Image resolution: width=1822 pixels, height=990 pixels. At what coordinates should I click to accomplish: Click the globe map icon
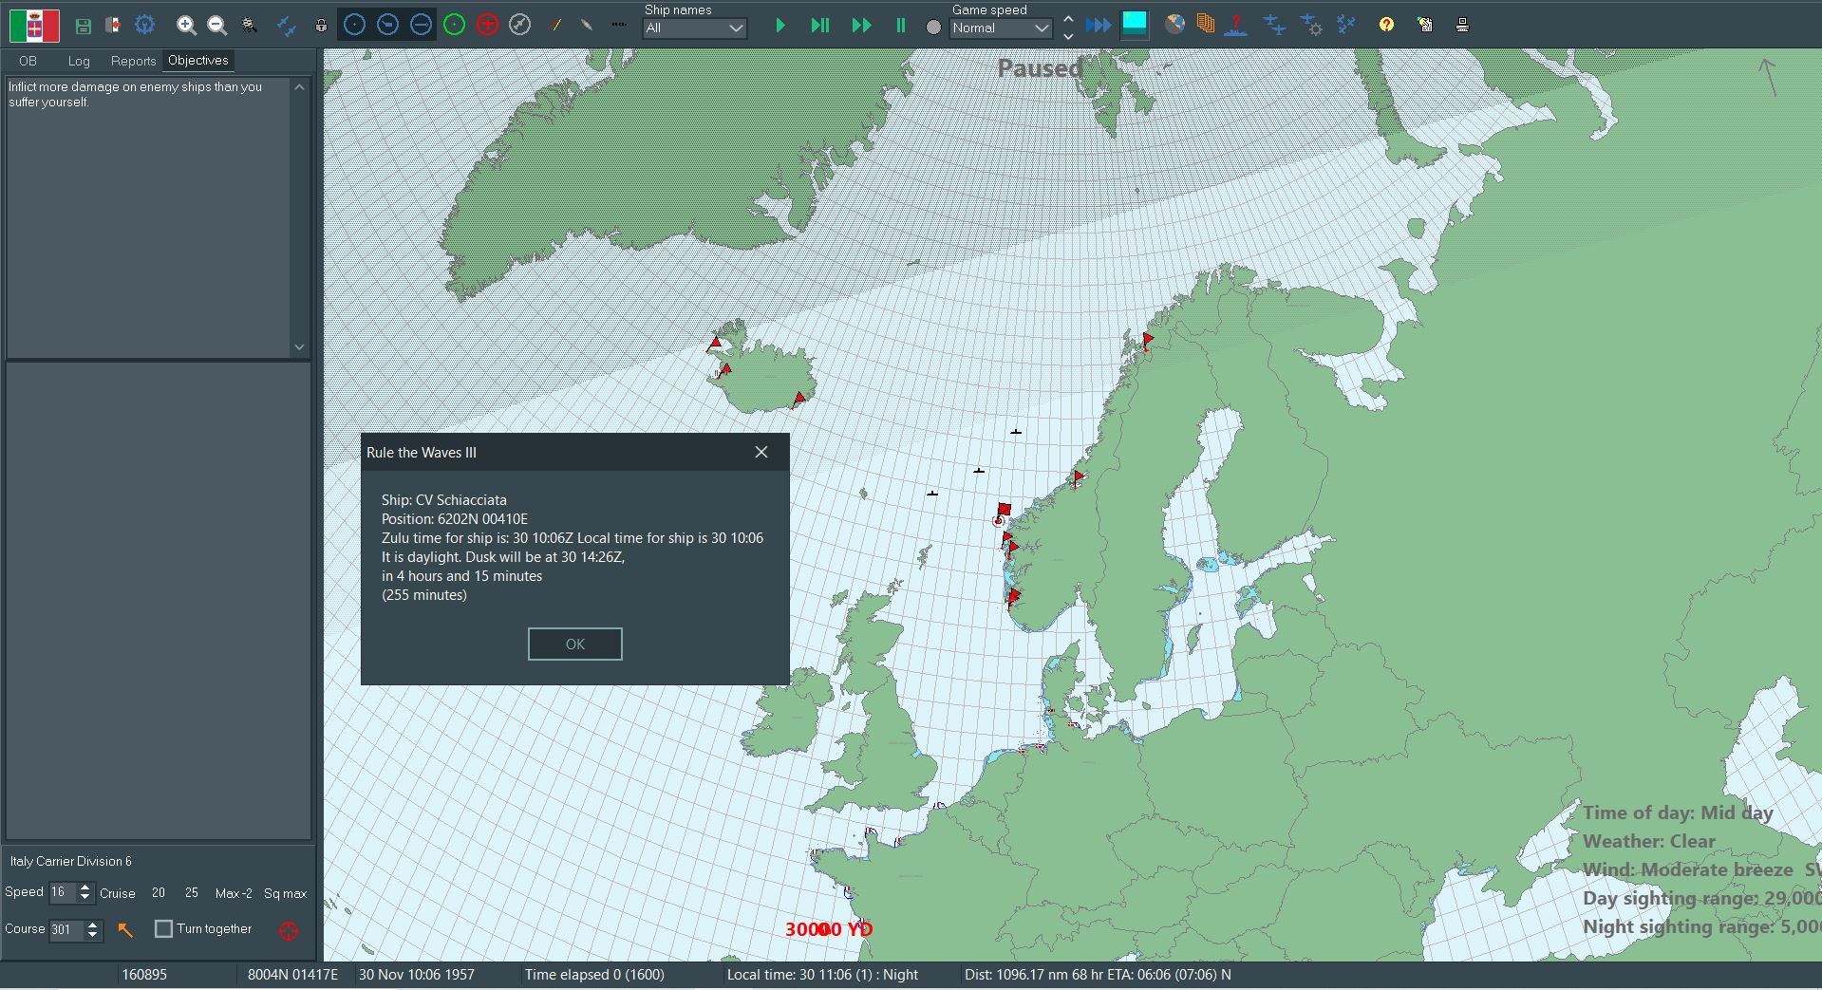pyautogui.click(x=1175, y=25)
